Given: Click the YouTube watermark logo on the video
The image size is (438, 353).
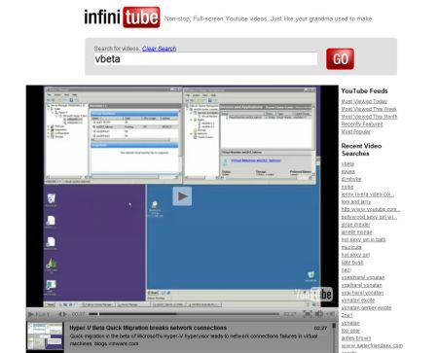Looking at the screenshot, I should point(314,295).
